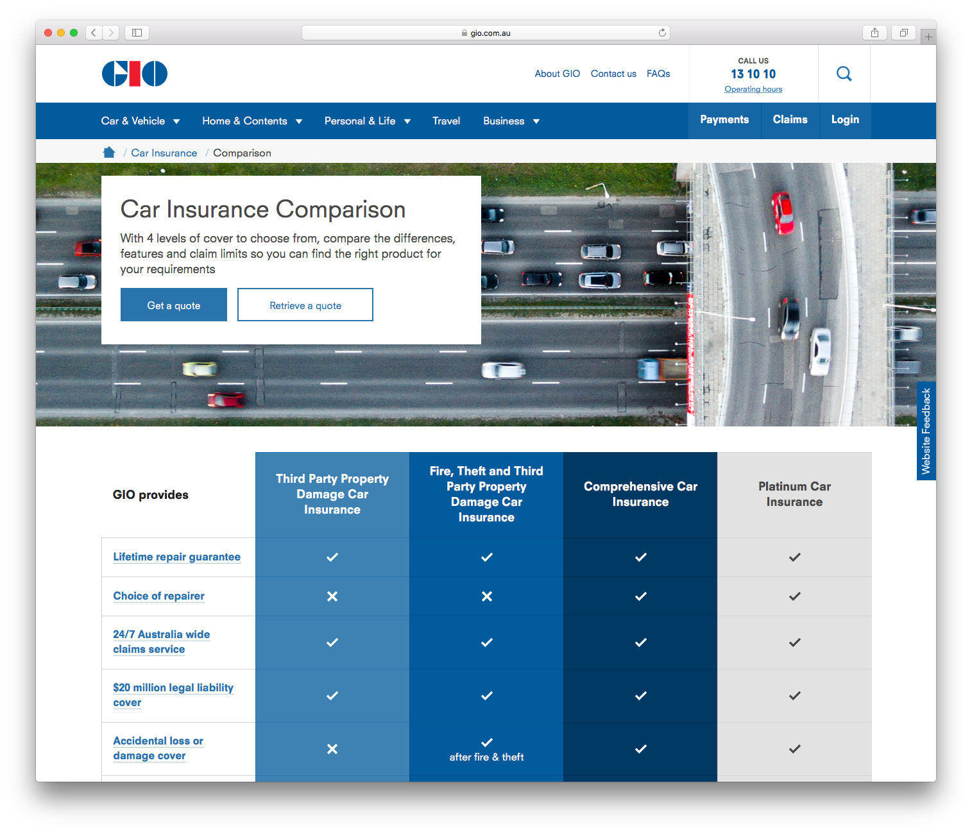Click Comprehensive Choice of repairer checkmark
972x833 pixels.
pos(640,596)
